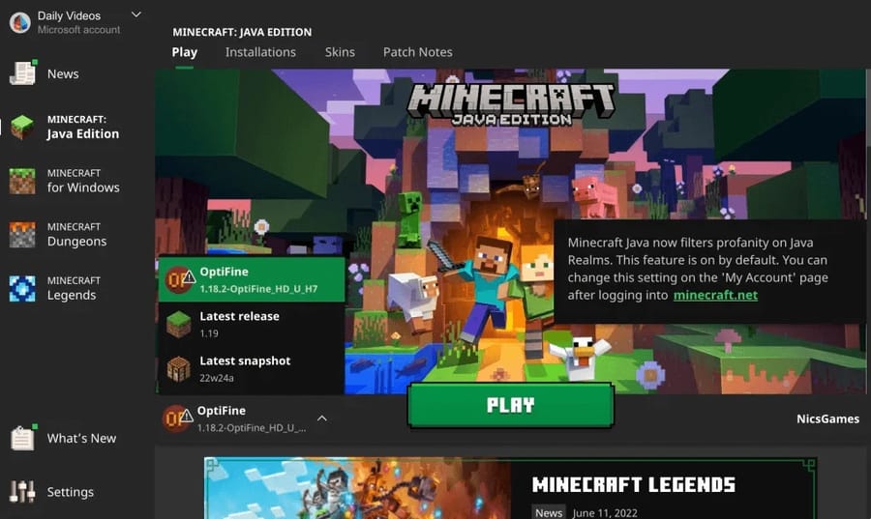Select Minecraft Java Edition grass block icon

click(22, 127)
